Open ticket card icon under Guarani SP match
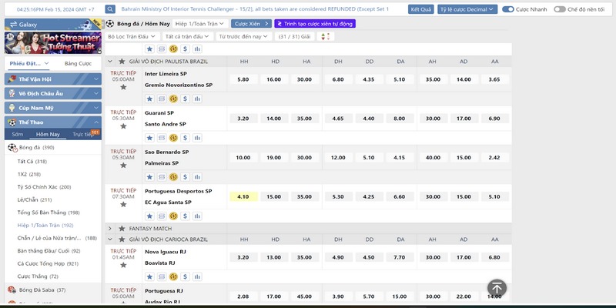The image size is (616, 308). pyautogui.click(x=162, y=138)
